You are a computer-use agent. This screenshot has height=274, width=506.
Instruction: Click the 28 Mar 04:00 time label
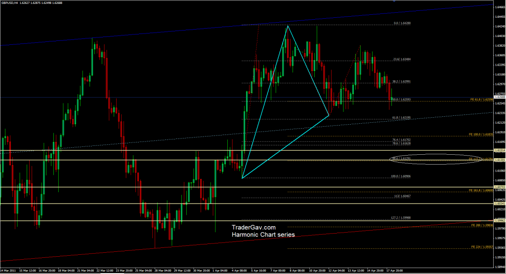(163, 271)
